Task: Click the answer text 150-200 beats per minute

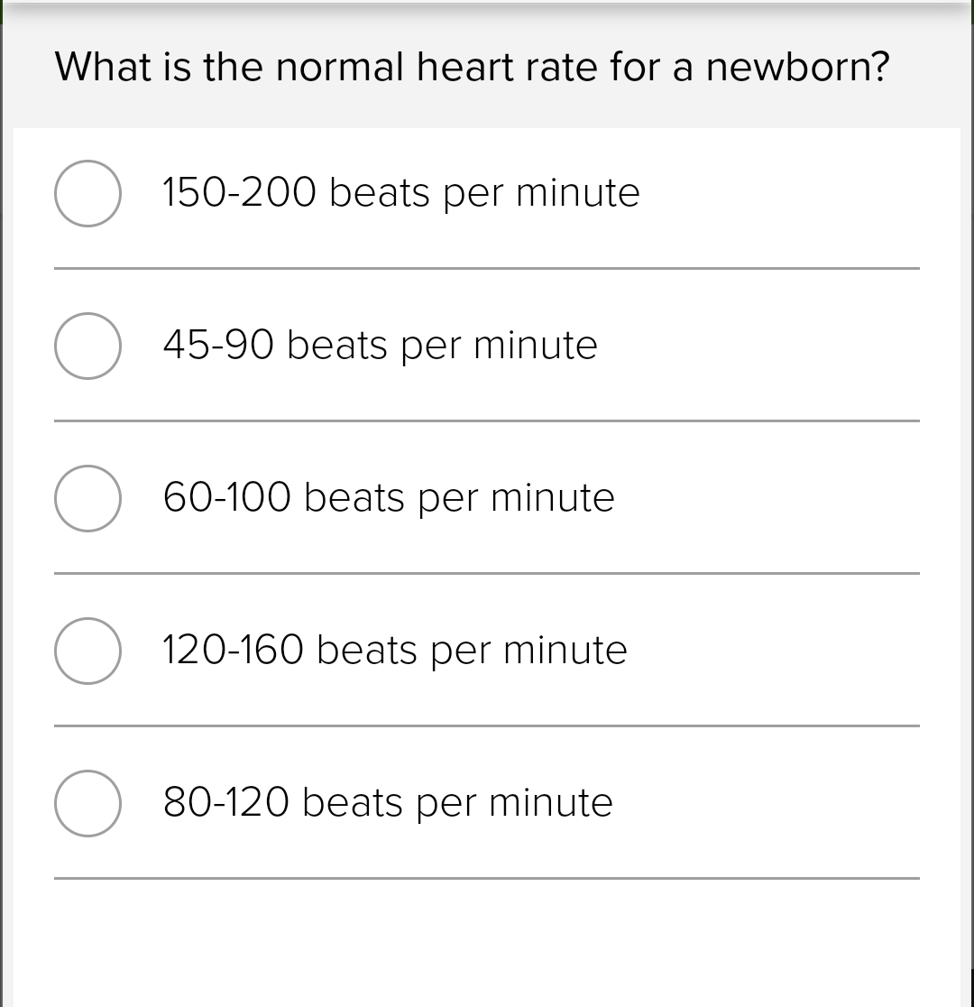Action: point(400,192)
